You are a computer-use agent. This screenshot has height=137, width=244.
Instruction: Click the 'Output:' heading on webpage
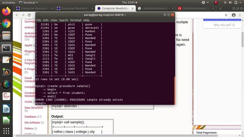coord(58,116)
